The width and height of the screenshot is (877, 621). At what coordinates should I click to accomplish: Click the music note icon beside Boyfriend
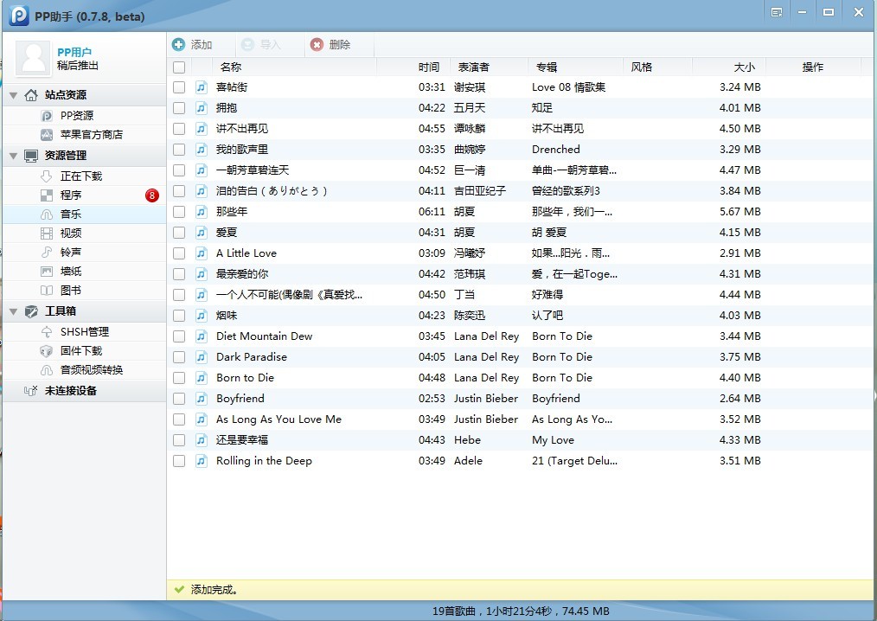201,399
